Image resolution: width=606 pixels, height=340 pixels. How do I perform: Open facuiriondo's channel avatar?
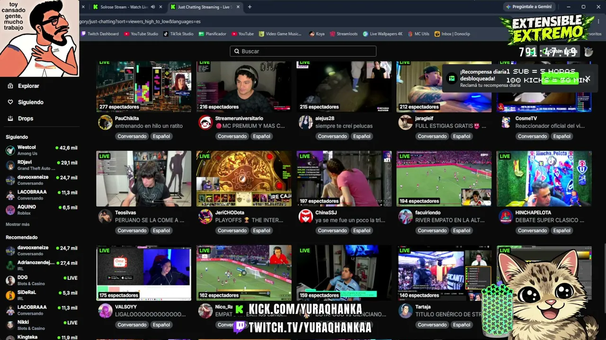pos(405,216)
